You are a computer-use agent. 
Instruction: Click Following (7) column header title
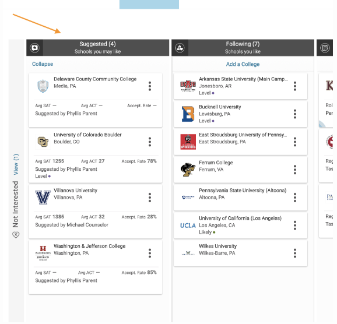243,44
